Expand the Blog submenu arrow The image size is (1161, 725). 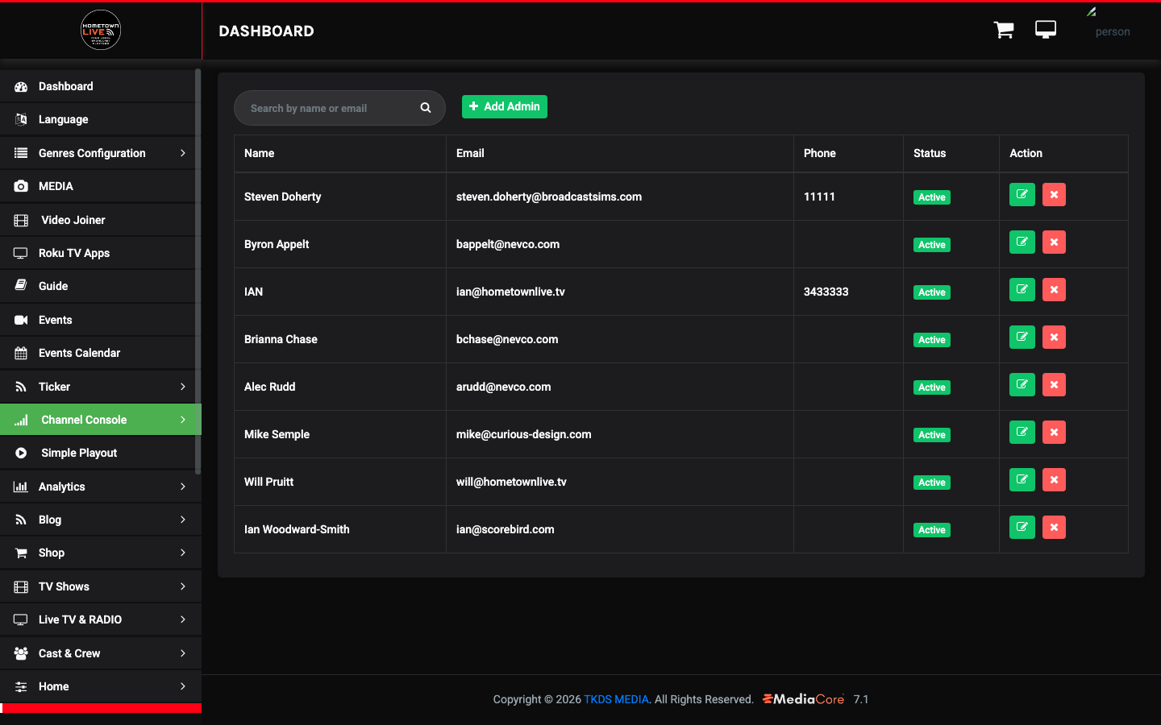[183, 520]
